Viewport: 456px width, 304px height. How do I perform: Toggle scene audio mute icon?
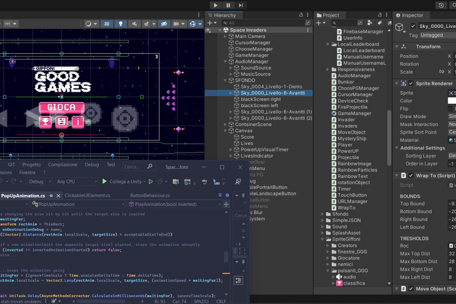pos(134,24)
